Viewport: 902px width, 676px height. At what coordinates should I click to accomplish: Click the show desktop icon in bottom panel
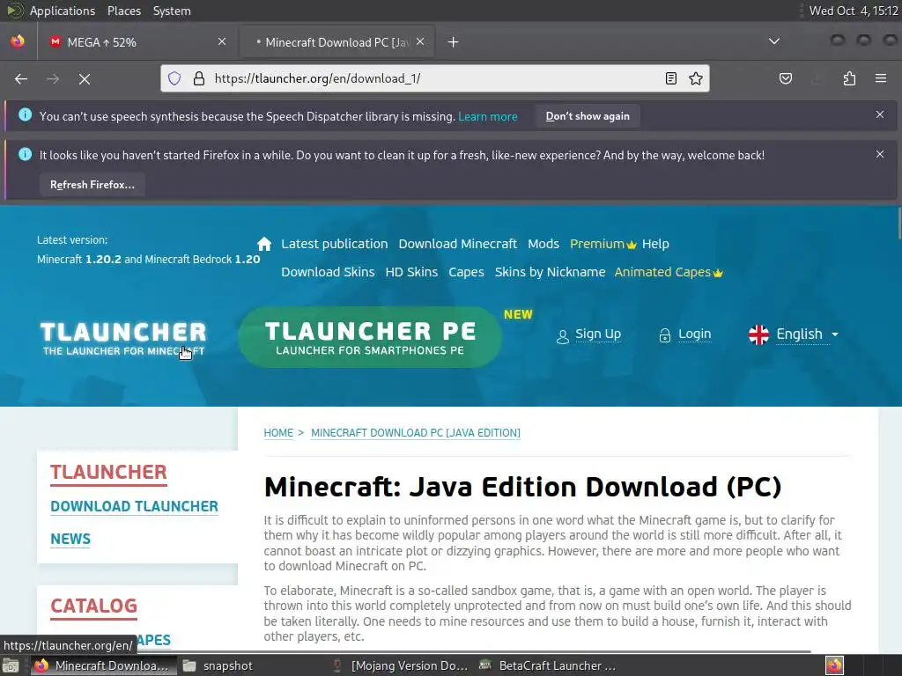click(10, 665)
